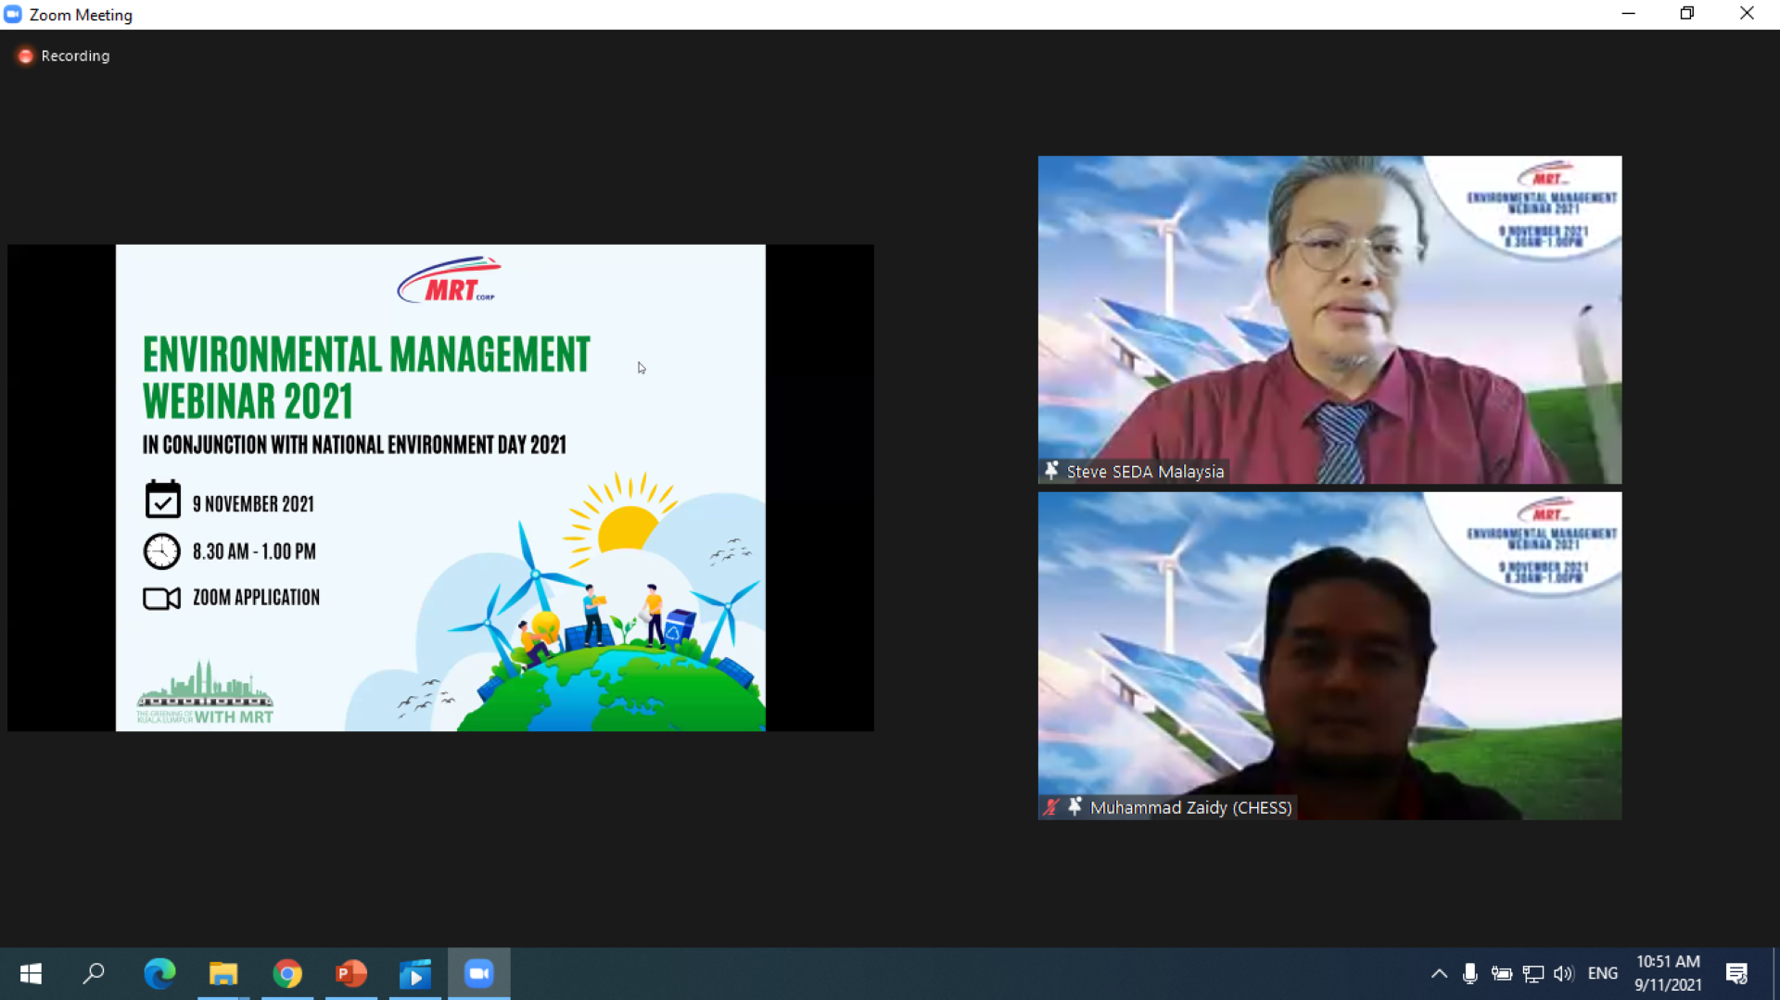Open the volume control in system tray

(1564, 973)
